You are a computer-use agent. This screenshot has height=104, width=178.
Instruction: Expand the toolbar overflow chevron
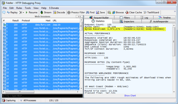[175, 11]
